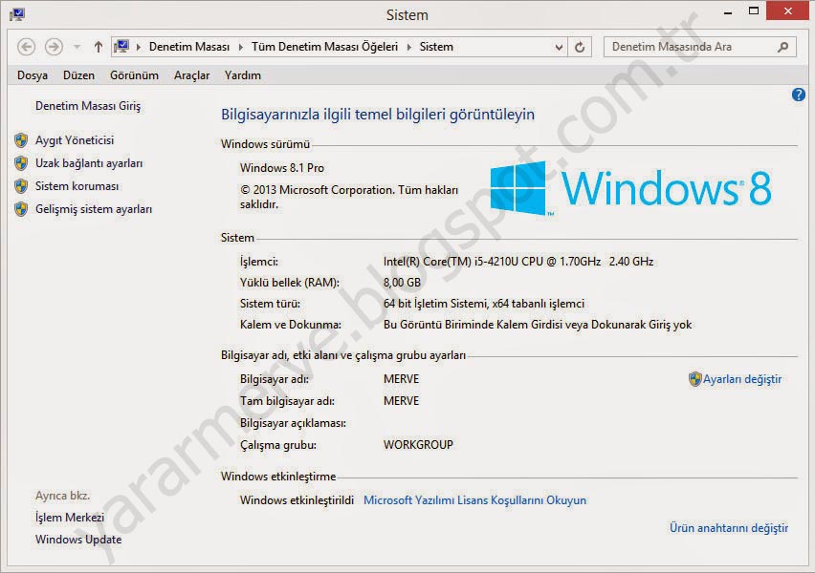Image resolution: width=815 pixels, height=573 pixels.
Task: Click shield icon next to Ayarları değiştir
Action: tap(694, 379)
